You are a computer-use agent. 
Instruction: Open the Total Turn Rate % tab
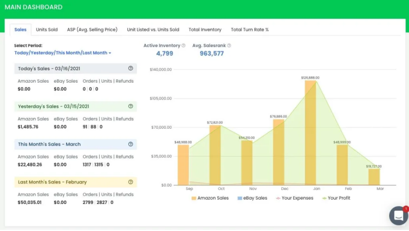249,30
